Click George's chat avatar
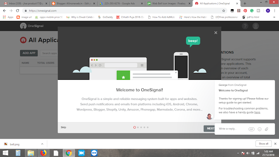This screenshot has width=279, height=157. coord(209,116)
